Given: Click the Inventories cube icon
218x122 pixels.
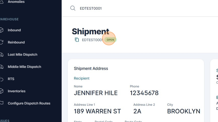Looking at the screenshot, I should click(x=2, y=91).
